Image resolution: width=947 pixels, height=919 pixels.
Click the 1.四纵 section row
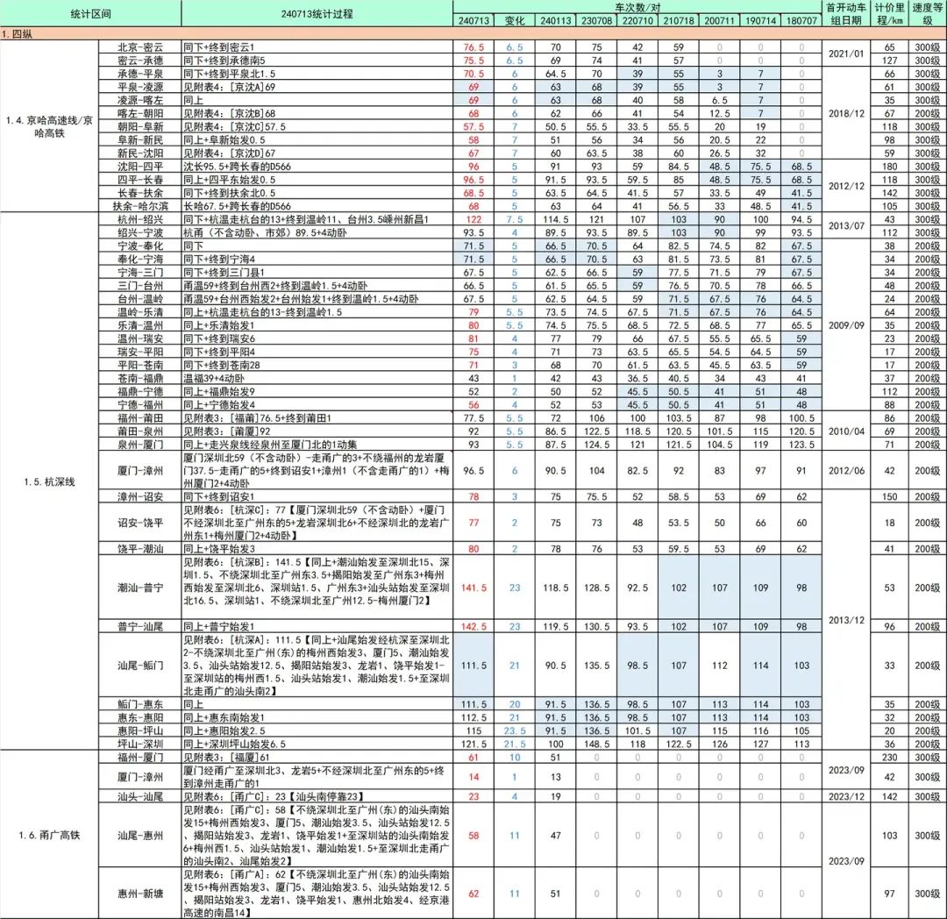pyautogui.click(x=473, y=34)
